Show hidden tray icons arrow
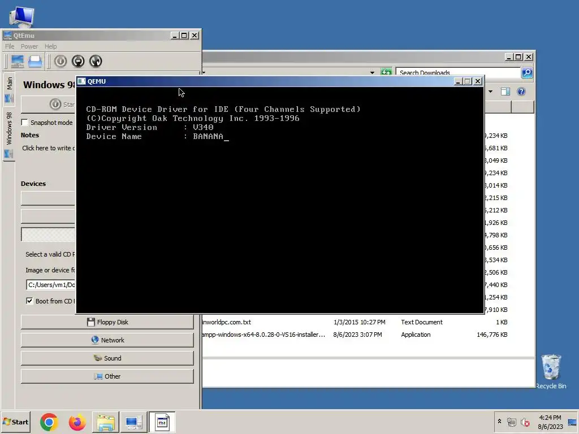The height and width of the screenshot is (434, 579). (x=499, y=422)
